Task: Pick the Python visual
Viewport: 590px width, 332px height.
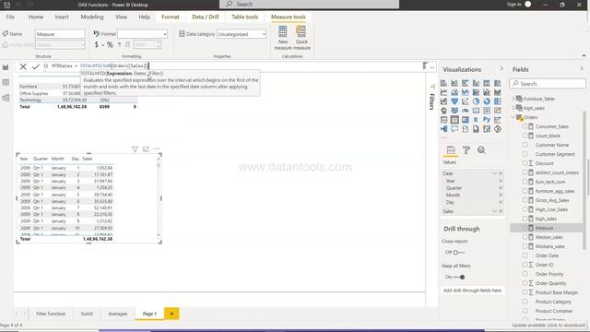Action: (x=487, y=120)
